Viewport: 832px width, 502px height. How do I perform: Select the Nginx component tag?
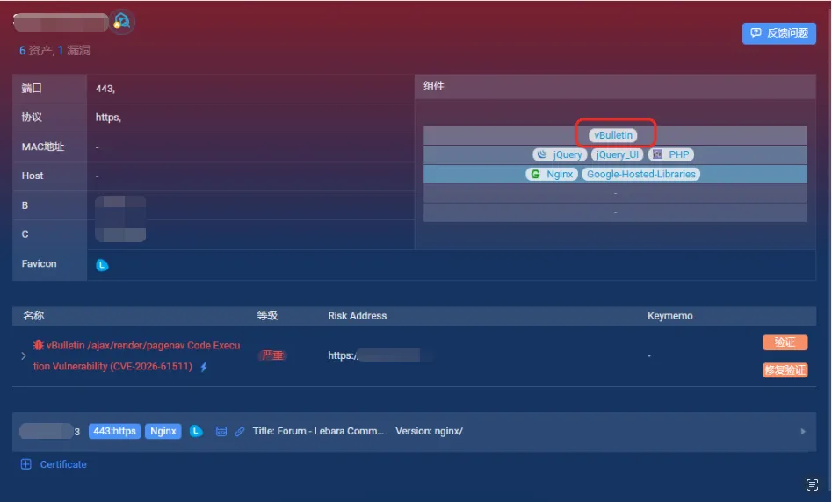click(x=552, y=174)
